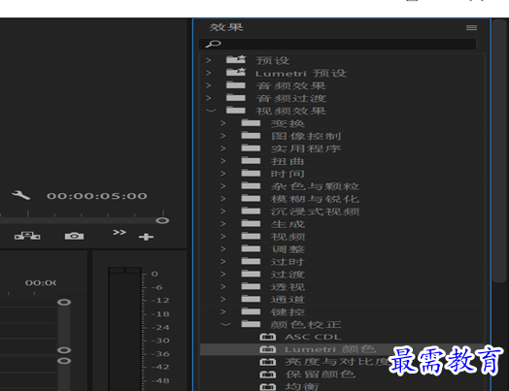The height and width of the screenshot is (391, 509).
Task: Select the 键控 folder label
Action: [288, 311]
